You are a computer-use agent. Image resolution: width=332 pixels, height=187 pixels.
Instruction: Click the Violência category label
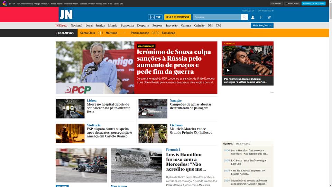pos(94,125)
